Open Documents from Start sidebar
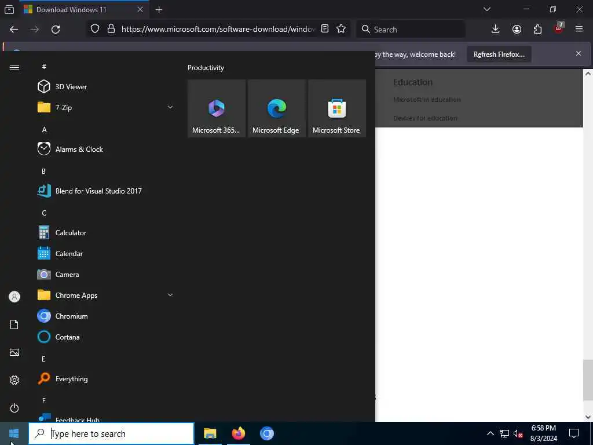593x445 pixels. (x=14, y=324)
